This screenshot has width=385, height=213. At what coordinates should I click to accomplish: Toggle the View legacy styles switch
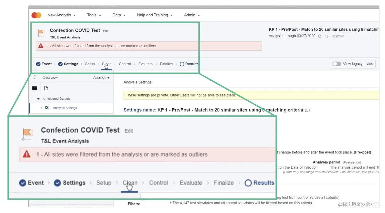pyautogui.click(x=336, y=64)
